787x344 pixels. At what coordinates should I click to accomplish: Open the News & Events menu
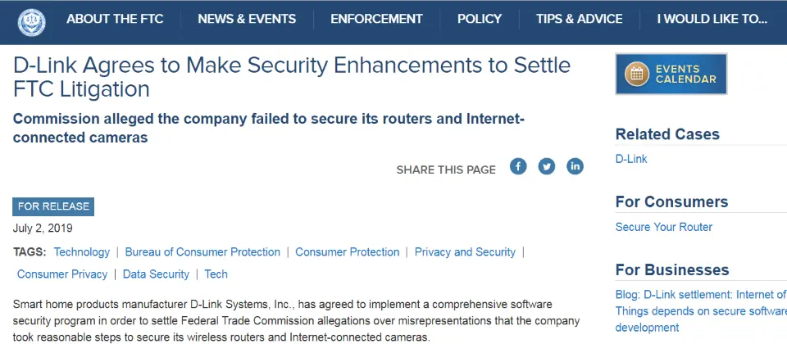(x=247, y=19)
